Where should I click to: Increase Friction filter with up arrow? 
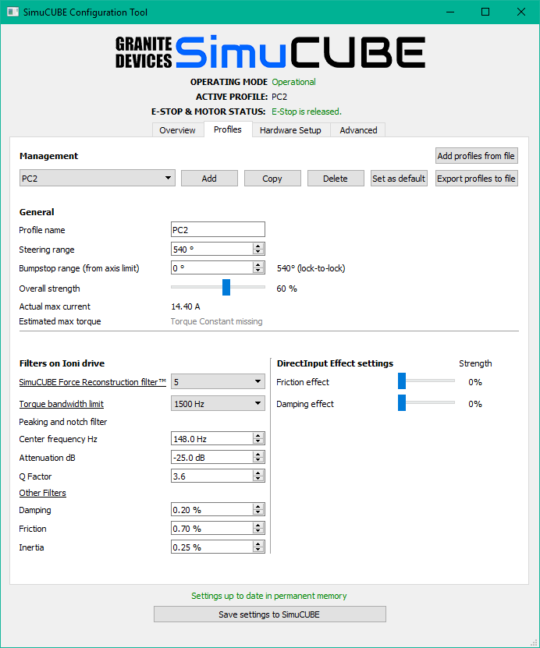tap(258, 526)
